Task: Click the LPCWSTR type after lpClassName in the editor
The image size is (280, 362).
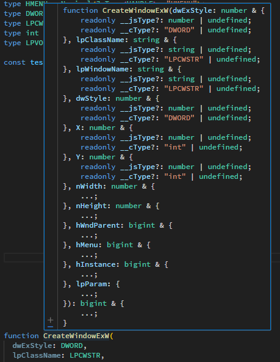Action: click(85, 355)
